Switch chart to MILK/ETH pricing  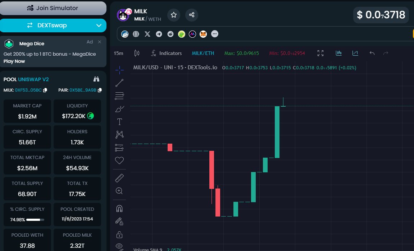203,53
